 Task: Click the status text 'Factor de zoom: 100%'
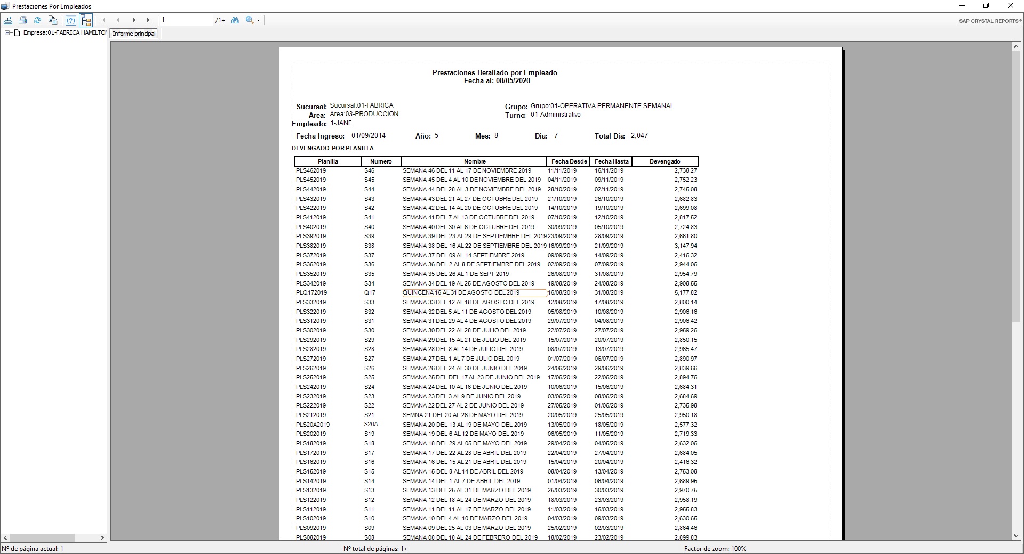pyautogui.click(x=715, y=549)
